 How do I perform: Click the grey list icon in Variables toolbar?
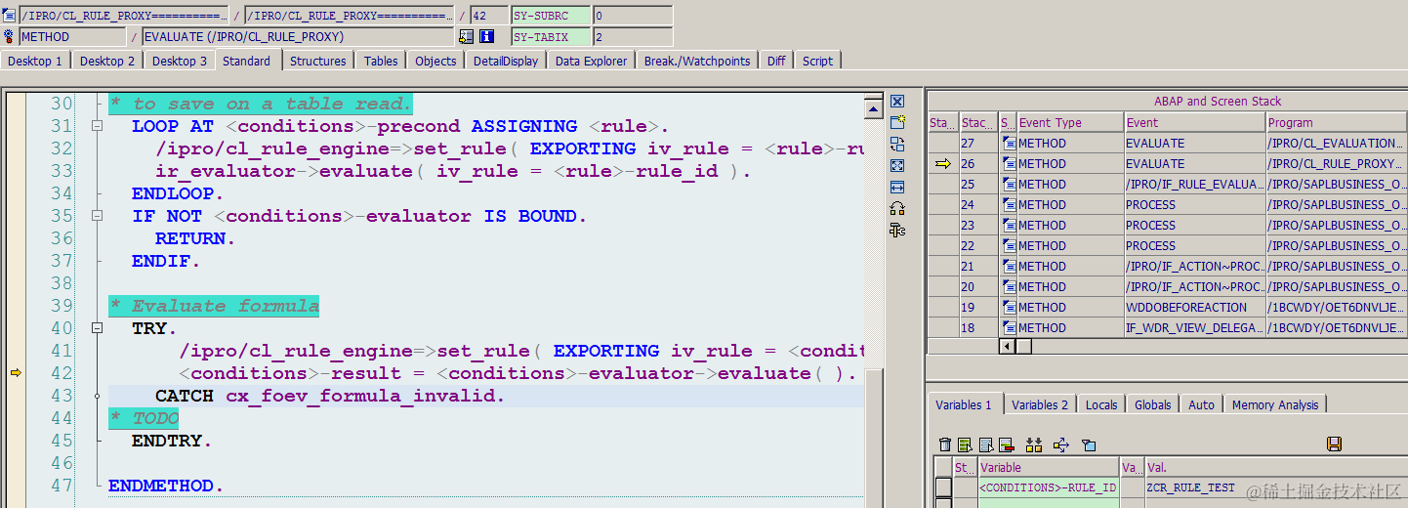[986, 444]
